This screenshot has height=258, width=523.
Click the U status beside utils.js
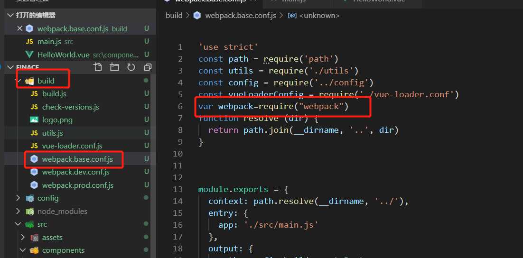pyautogui.click(x=146, y=133)
